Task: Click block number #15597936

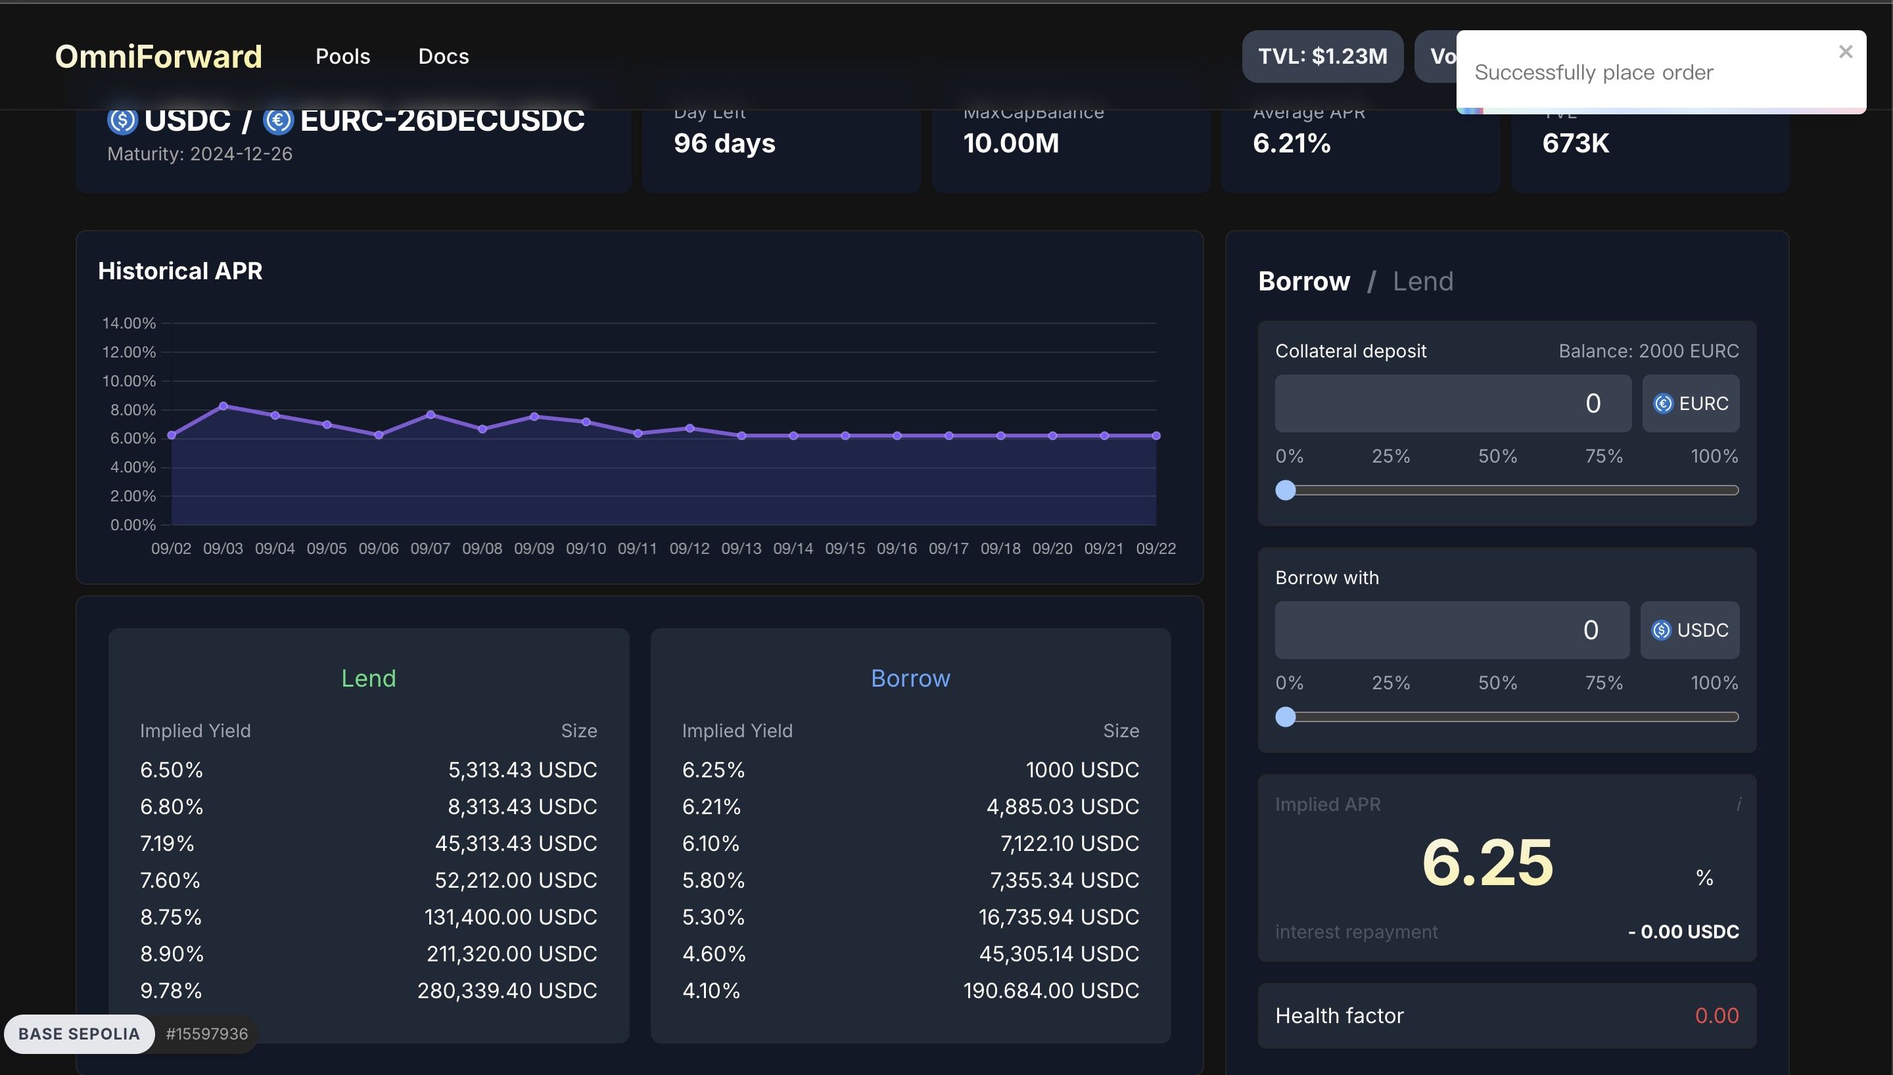Action: pyautogui.click(x=207, y=1034)
